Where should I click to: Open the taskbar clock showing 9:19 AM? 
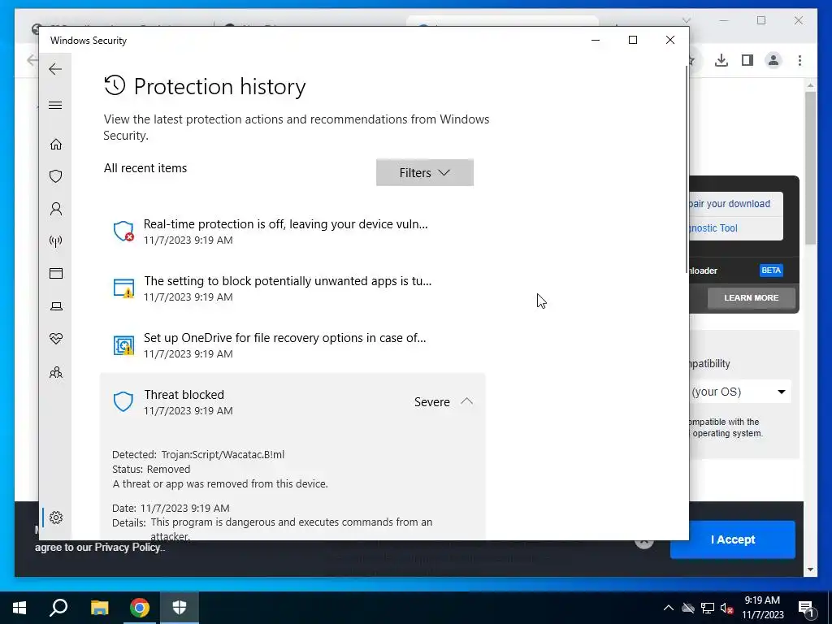tap(762, 608)
